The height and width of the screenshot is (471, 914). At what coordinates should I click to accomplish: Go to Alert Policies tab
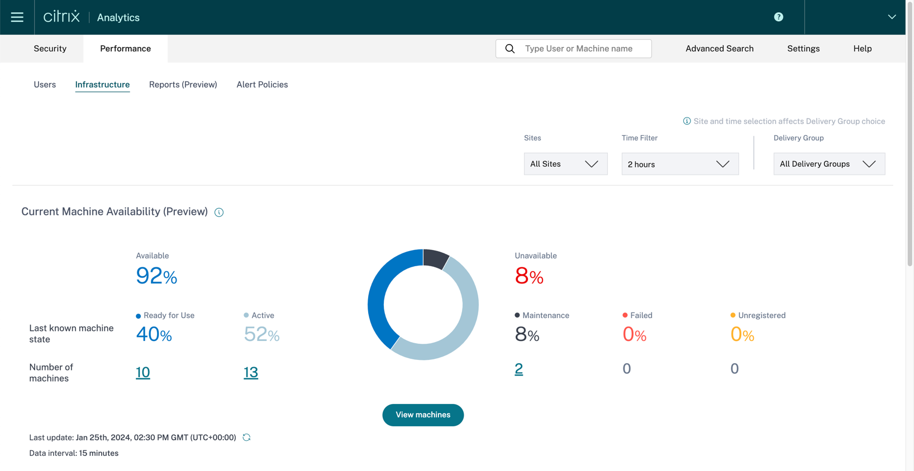[262, 85]
